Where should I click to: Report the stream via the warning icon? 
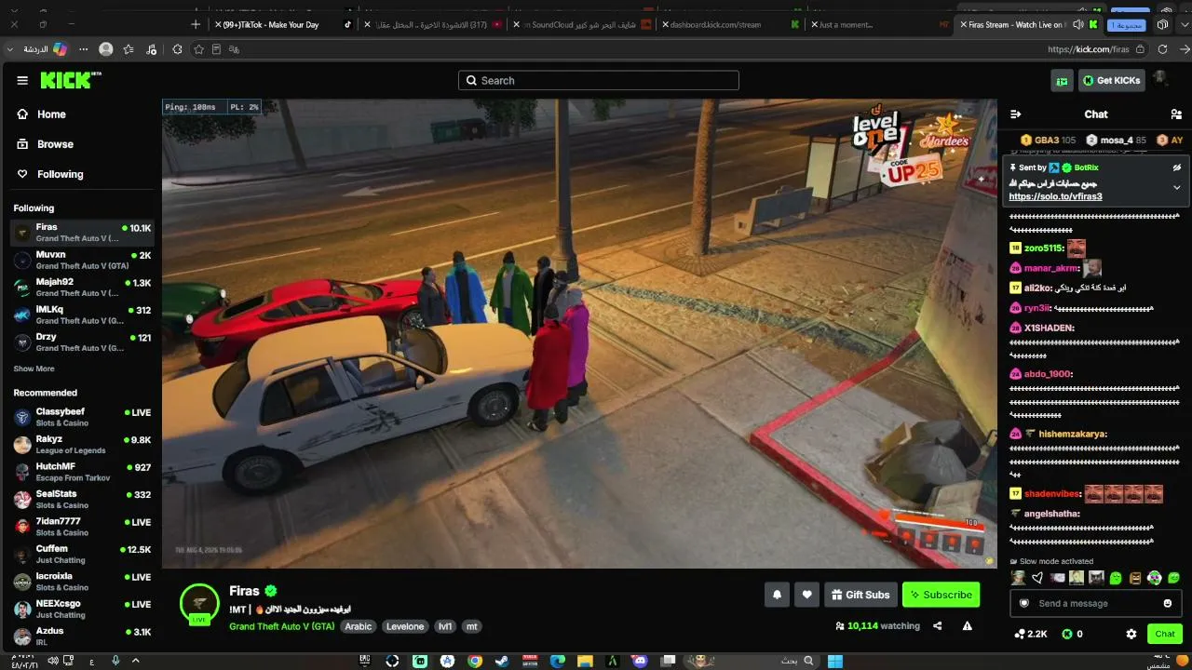[x=968, y=626]
